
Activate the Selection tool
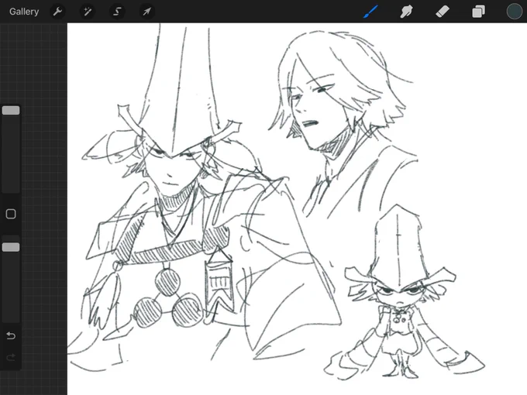point(117,12)
